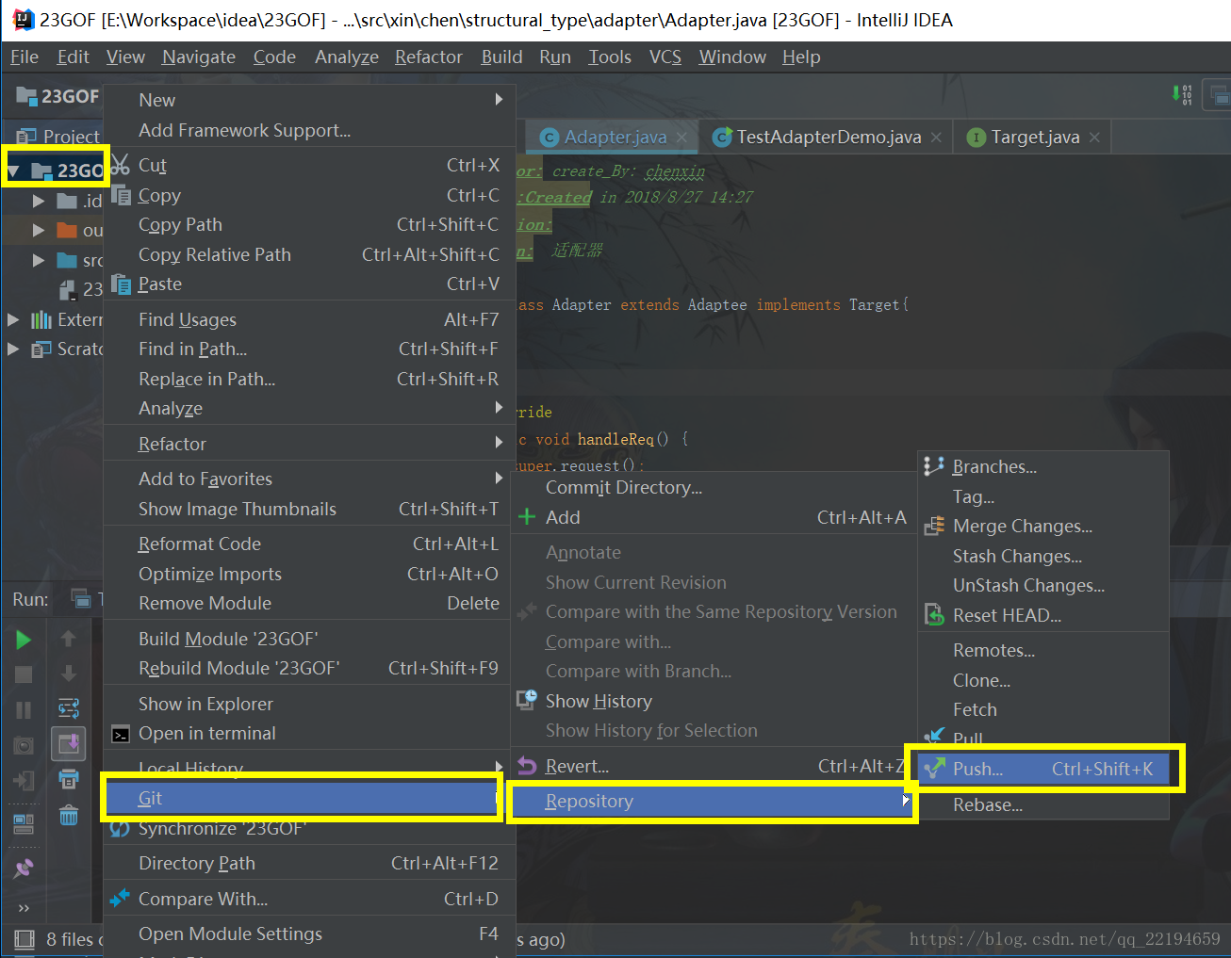The height and width of the screenshot is (958, 1231).
Task: Switch to TestAdapterDemo.java tab
Action: tap(829, 138)
